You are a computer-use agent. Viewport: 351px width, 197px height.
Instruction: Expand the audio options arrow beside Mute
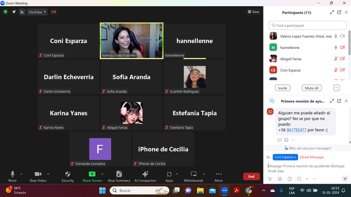[x=22, y=174]
